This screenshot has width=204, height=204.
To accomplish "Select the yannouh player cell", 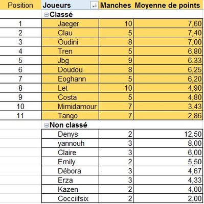I will 70,143.
